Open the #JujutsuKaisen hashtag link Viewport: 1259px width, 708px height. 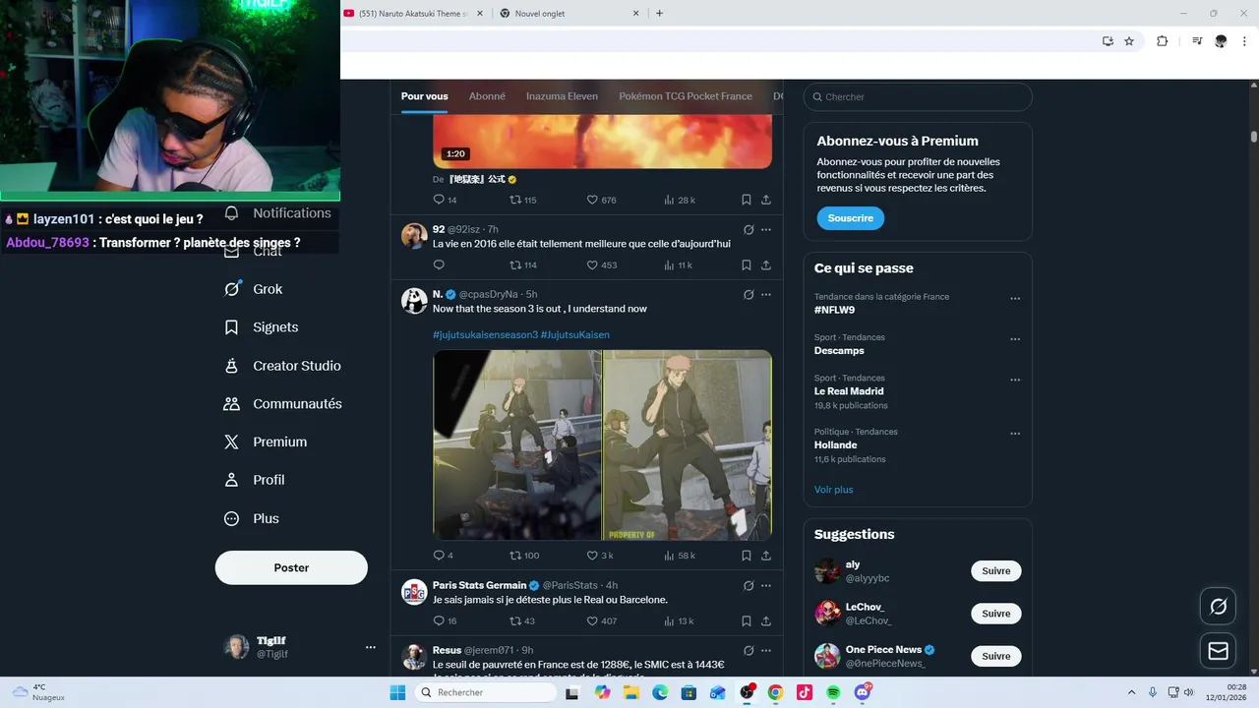click(575, 334)
